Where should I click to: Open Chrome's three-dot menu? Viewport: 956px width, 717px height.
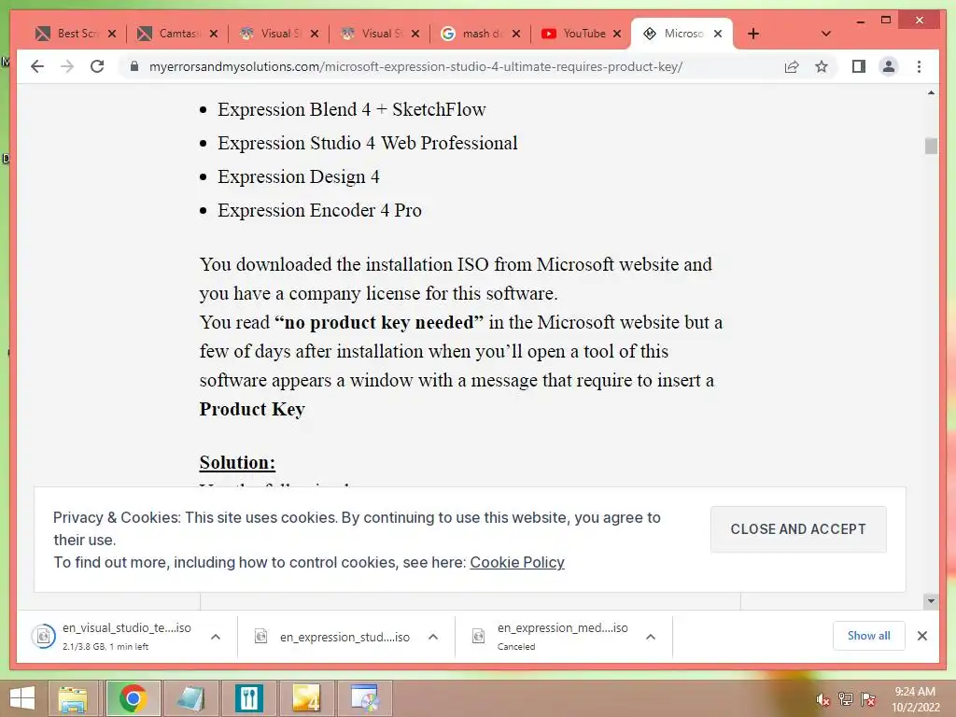pos(919,66)
